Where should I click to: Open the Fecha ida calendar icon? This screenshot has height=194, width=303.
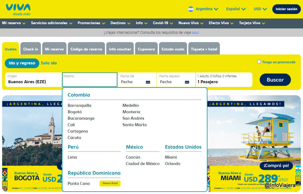[148, 82]
